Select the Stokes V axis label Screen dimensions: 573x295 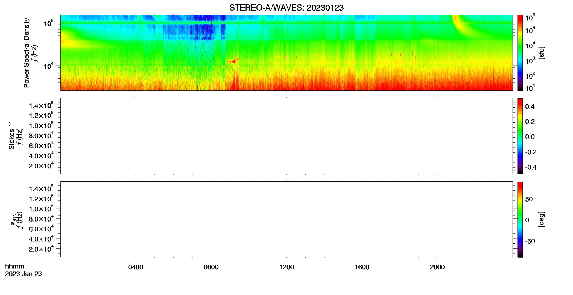click(11, 136)
